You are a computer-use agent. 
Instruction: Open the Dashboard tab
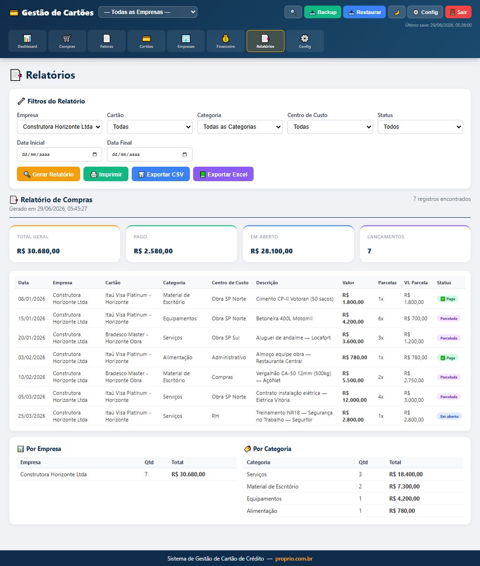click(27, 41)
